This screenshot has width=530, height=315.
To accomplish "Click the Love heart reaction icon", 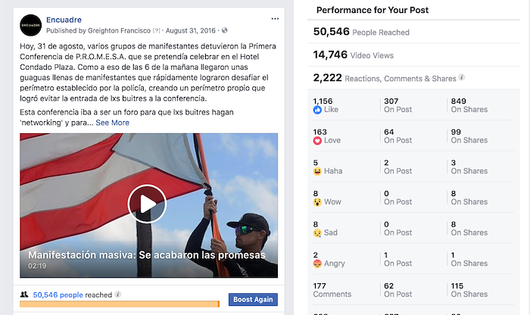I will click(x=317, y=141).
